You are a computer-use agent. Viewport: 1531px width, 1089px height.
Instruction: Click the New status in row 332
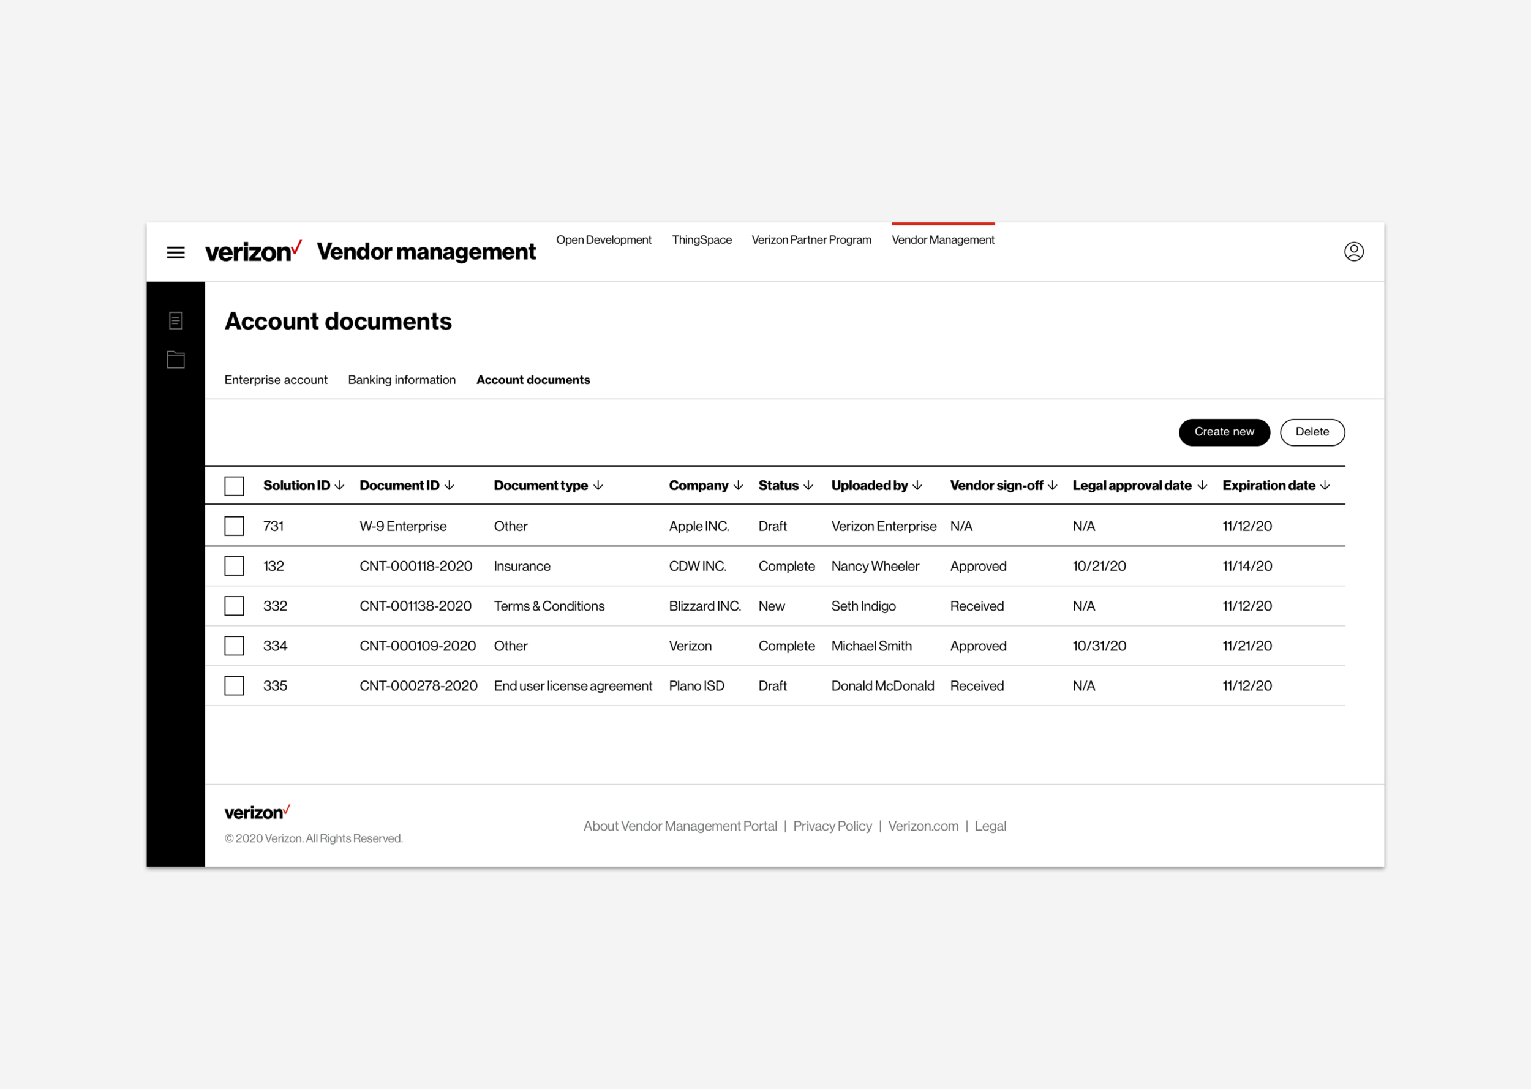pyautogui.click(x=771, y=606)
